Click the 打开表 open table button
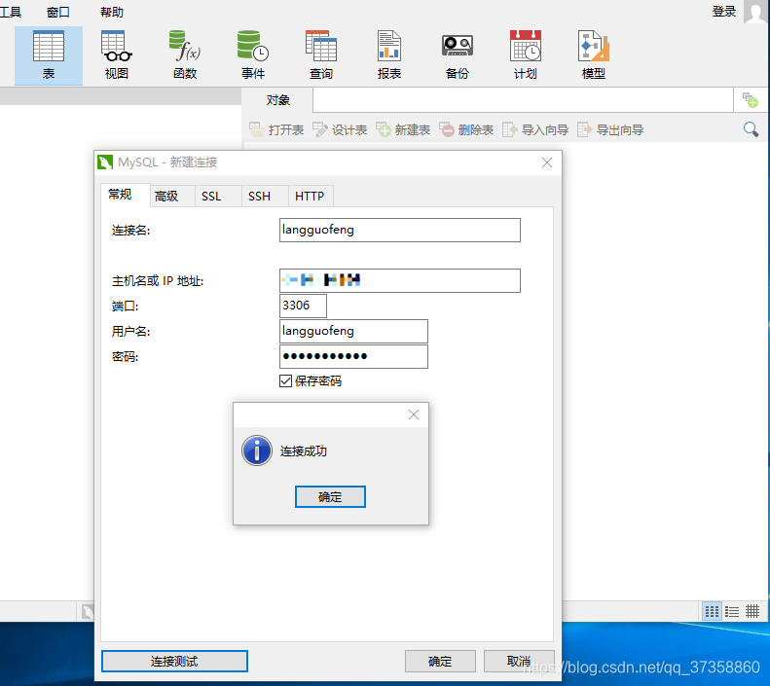The height and width of the screenshot is (686, 770). click(276, 129)
